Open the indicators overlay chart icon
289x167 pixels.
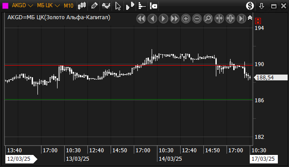(106, 6)
